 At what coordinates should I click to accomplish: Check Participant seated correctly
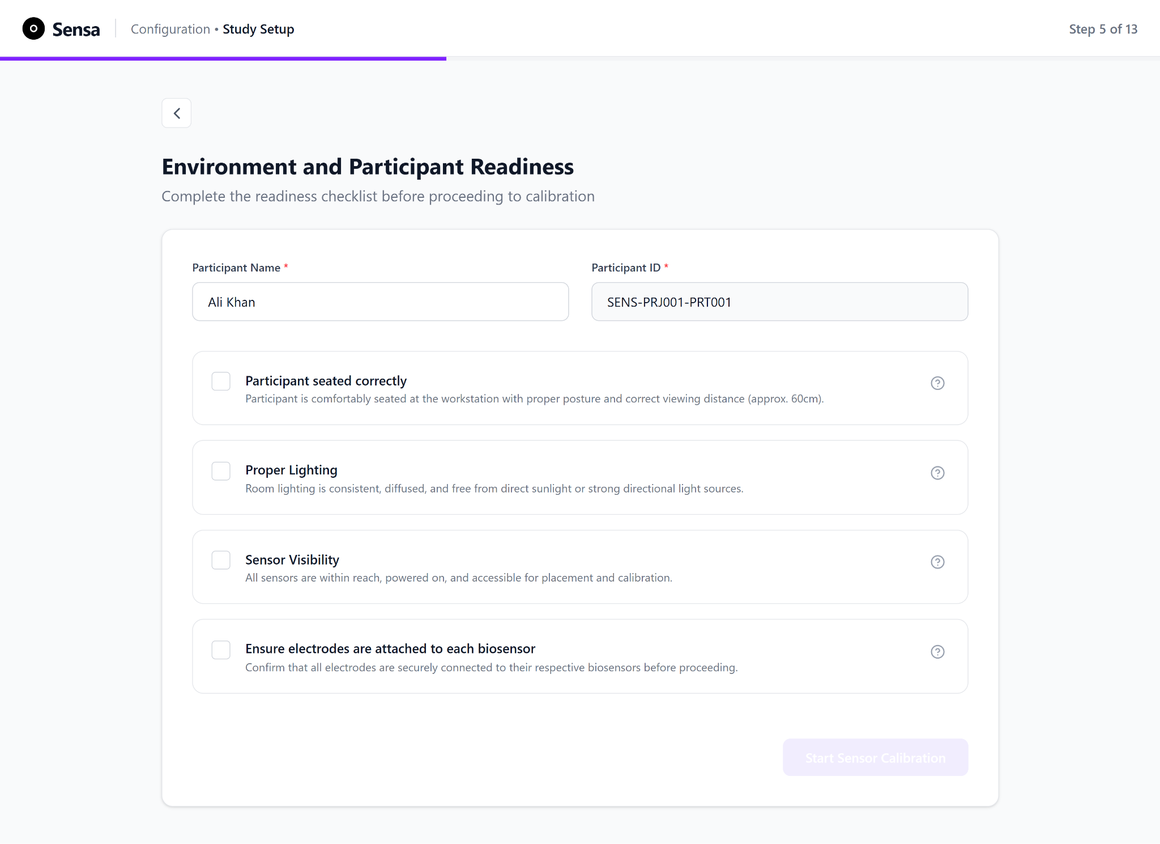pyautogui.click(x=221, y=381)
